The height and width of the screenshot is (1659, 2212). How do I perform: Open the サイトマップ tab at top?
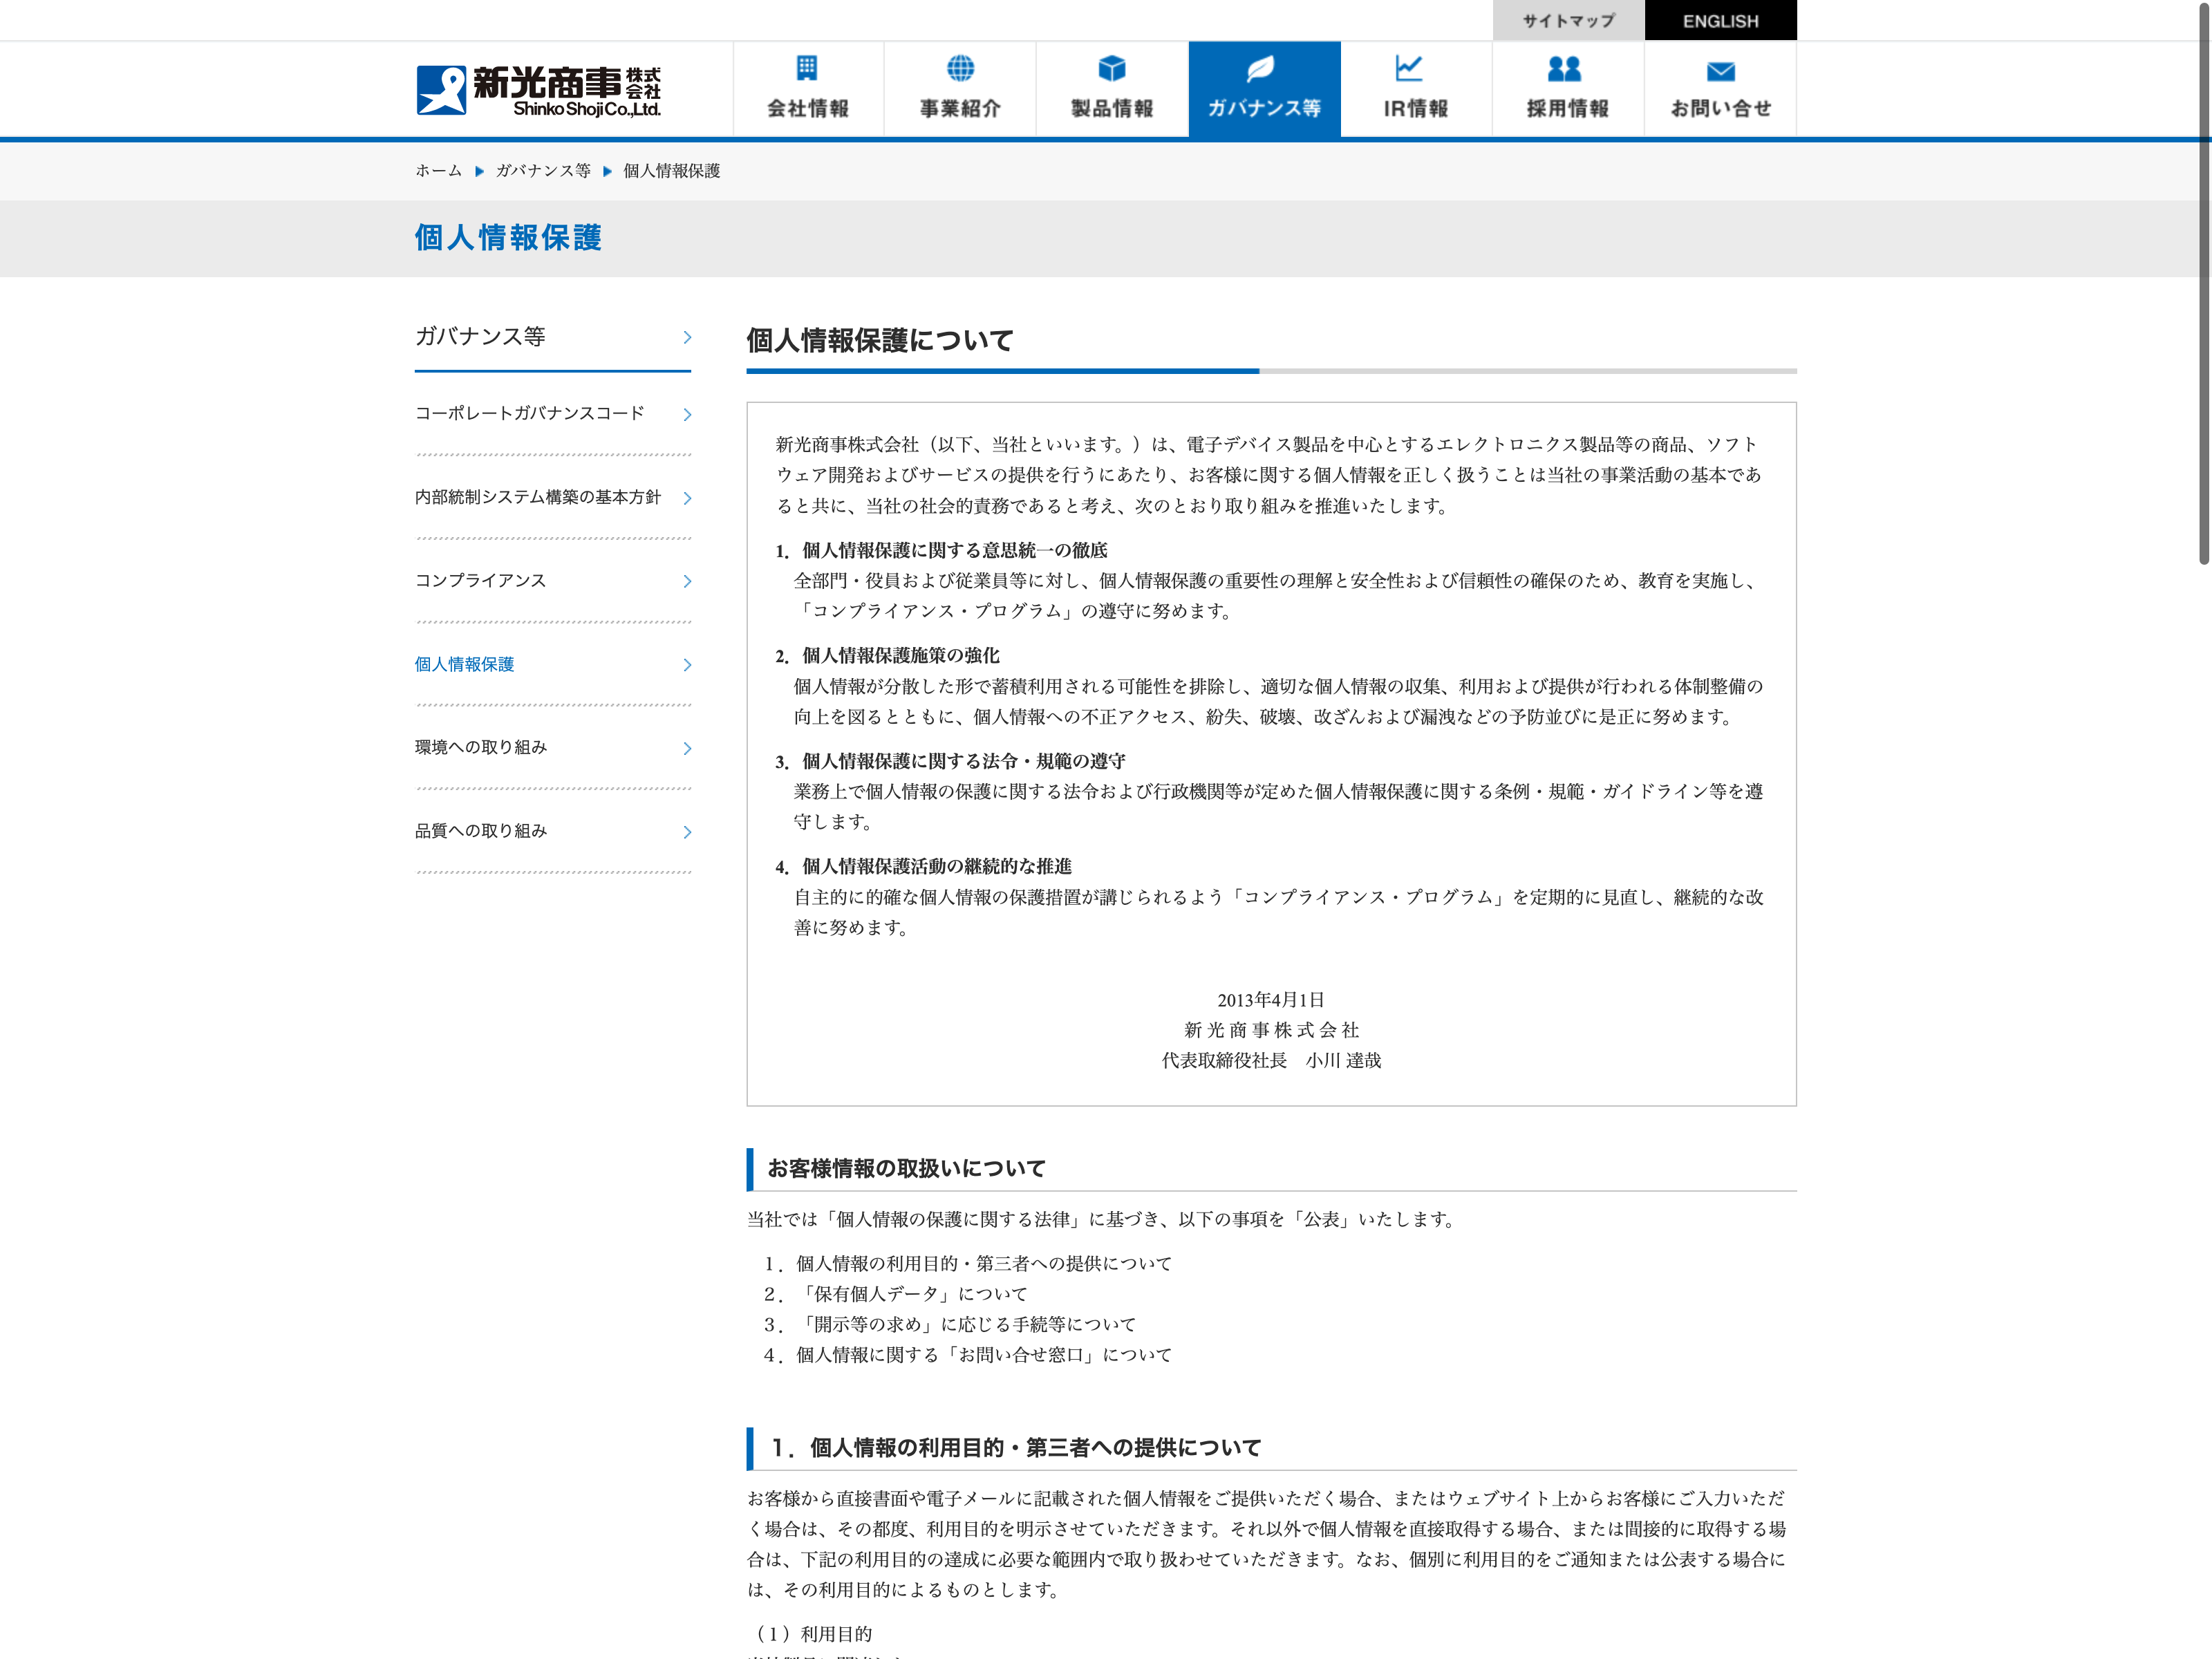1568,21
